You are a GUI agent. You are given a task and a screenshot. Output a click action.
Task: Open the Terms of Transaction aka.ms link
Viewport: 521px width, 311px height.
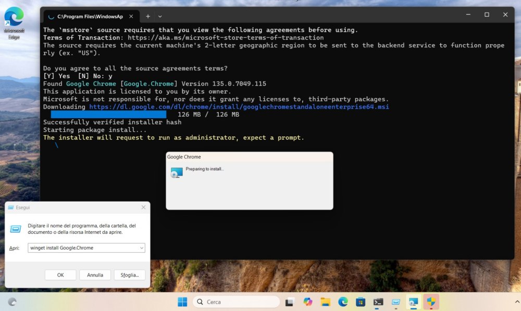click(226, 38)
